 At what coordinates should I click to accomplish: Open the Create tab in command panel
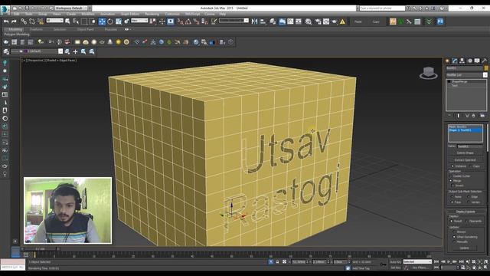pyautogui.click(x=447, y=61)
